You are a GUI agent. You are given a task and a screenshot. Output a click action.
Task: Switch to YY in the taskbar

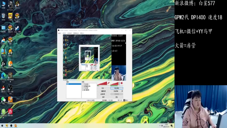7,125
